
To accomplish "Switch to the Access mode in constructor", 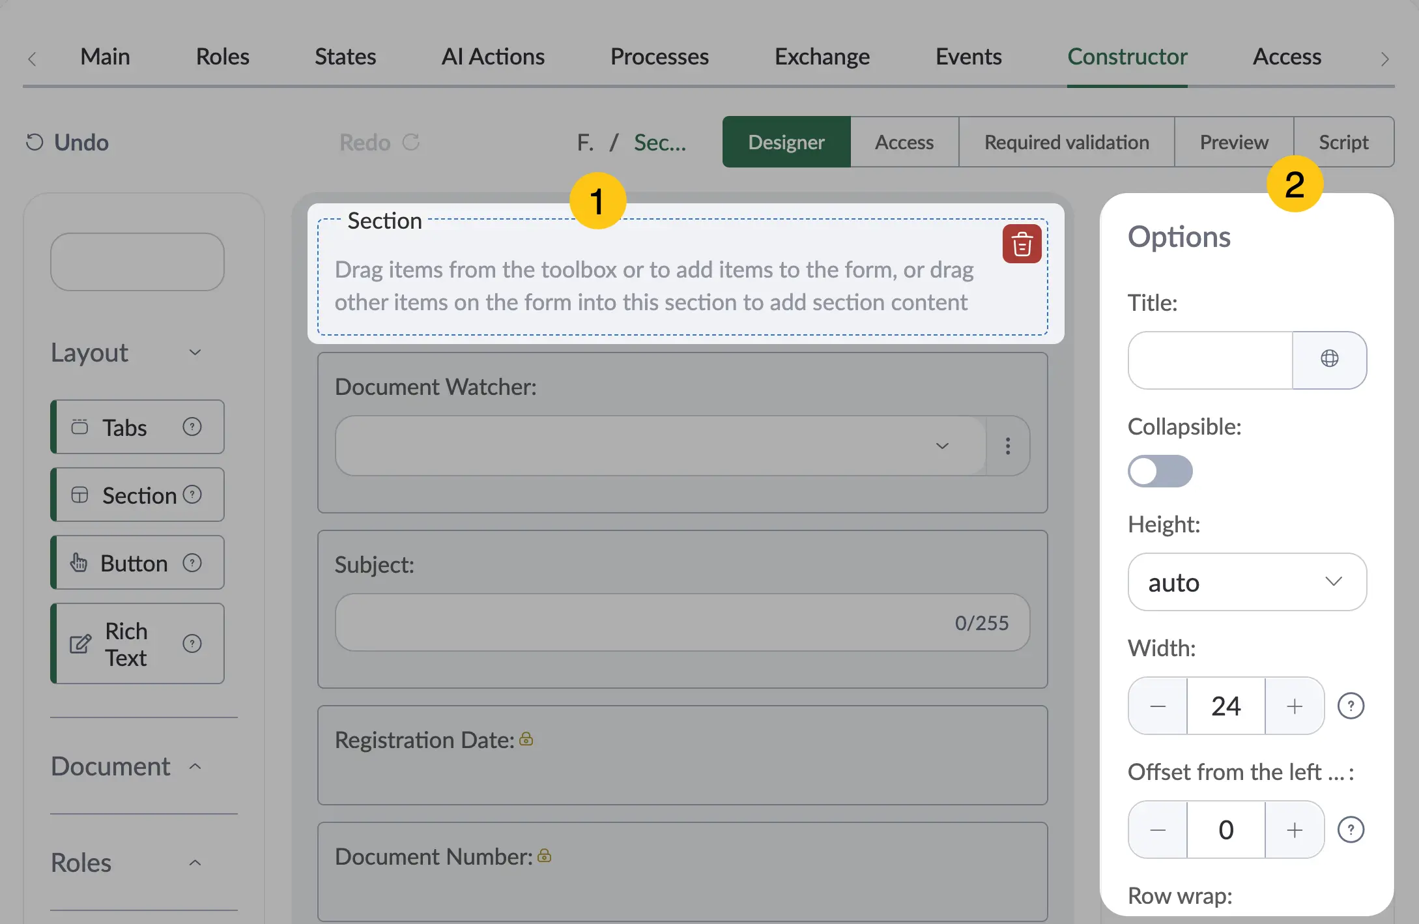I will click(x=904, y=142).
